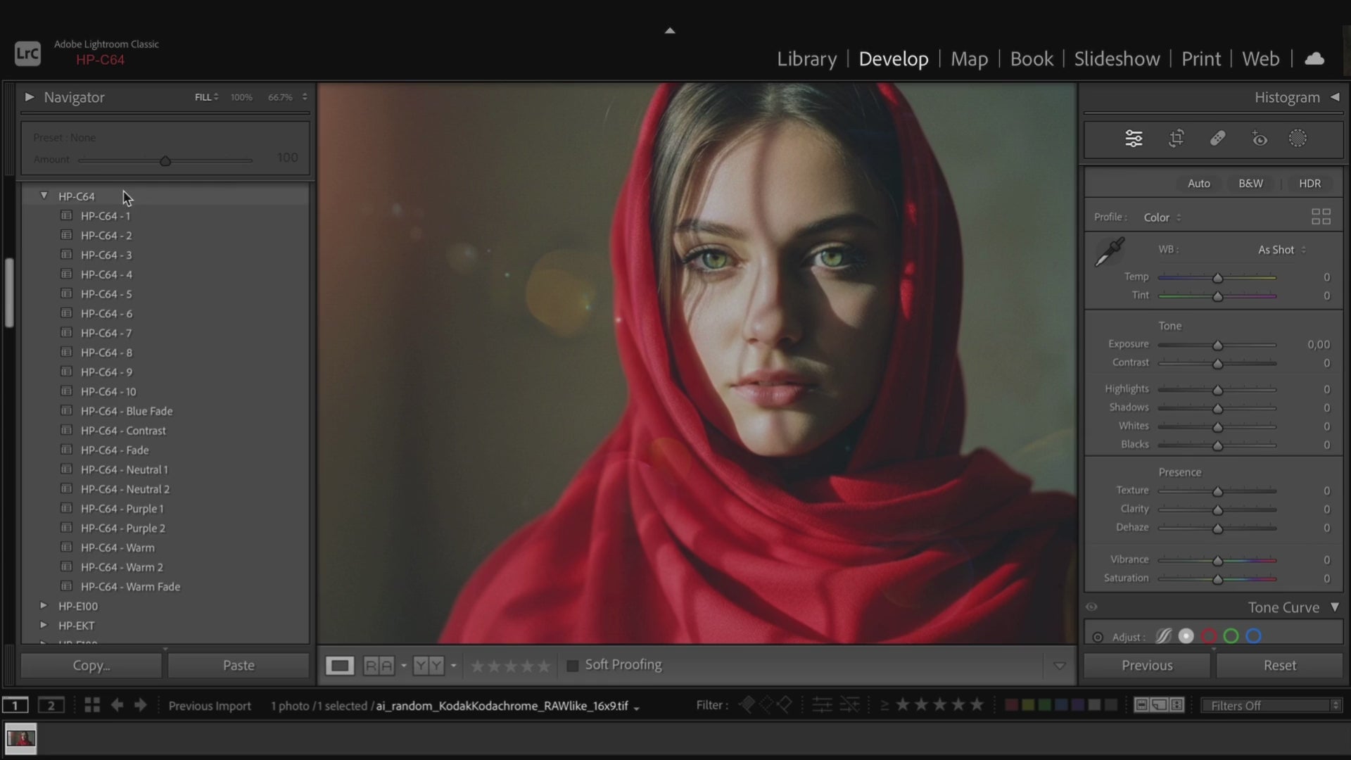This screenshot has height=760, width=1351.
Task: Enable the Soft Proofing checkbox
Action: pyautogui.click(x=573, y=666)
